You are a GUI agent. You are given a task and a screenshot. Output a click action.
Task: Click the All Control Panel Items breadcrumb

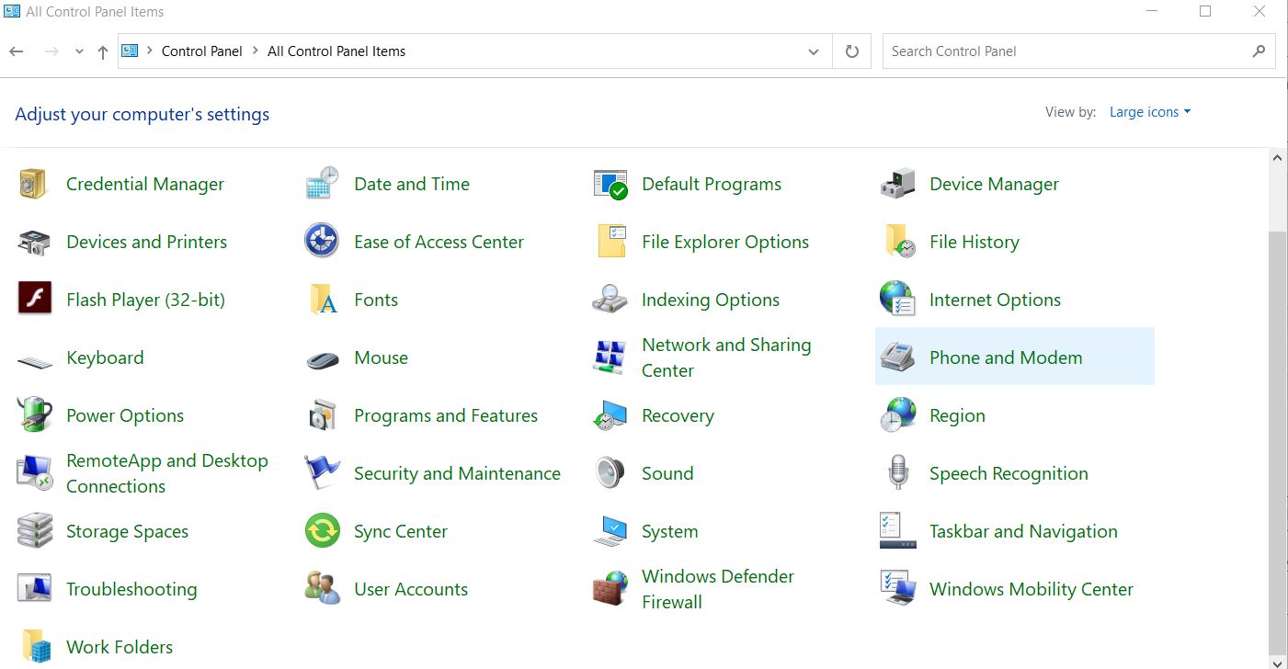click(x=336, y=51)
